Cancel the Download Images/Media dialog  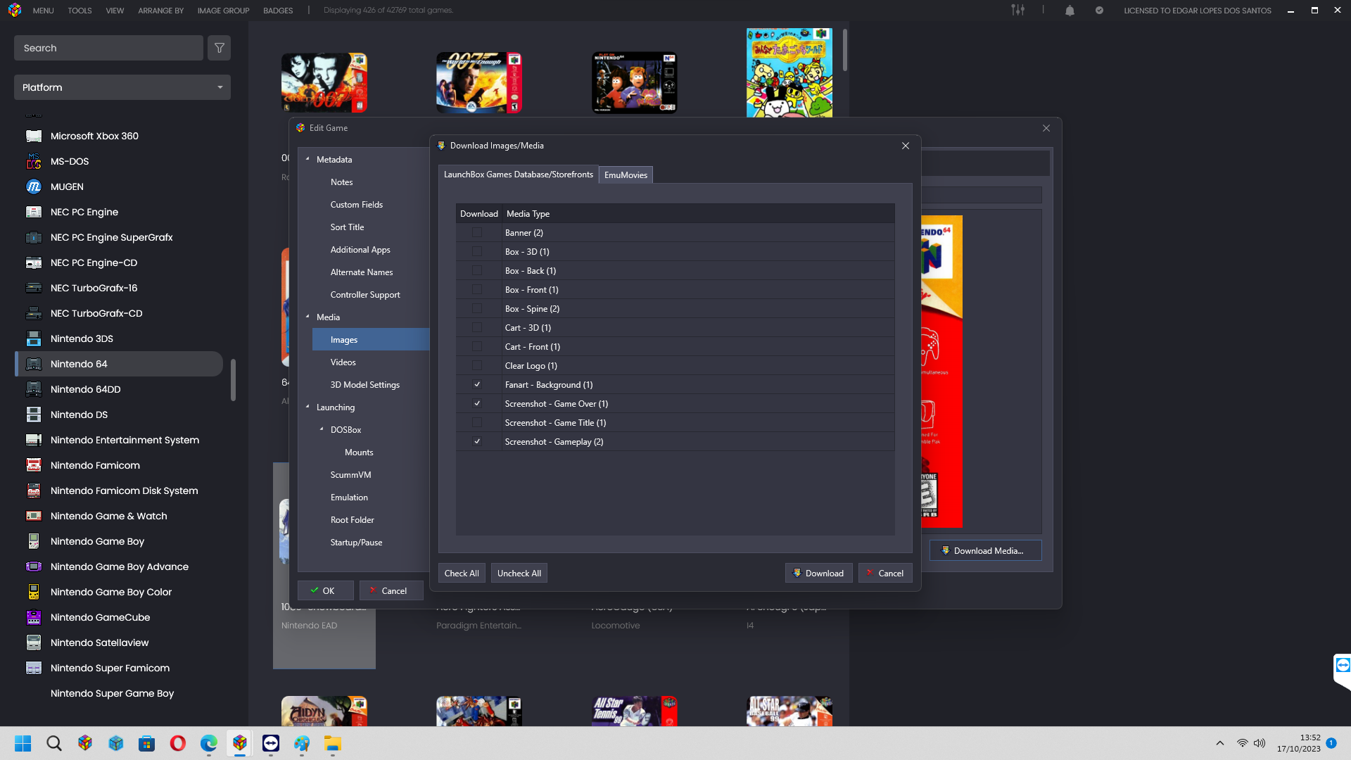pyautogui.click(x=885, y=574)
